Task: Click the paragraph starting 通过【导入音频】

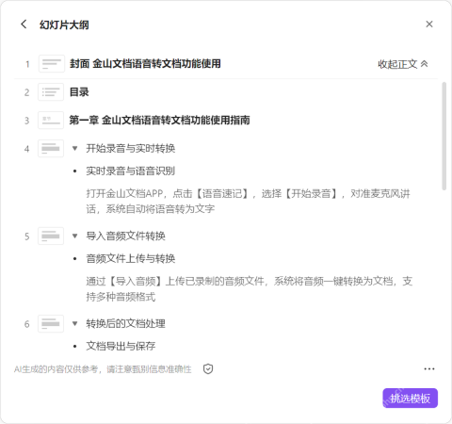Action: pyautogui.click(x=250, y=288)
